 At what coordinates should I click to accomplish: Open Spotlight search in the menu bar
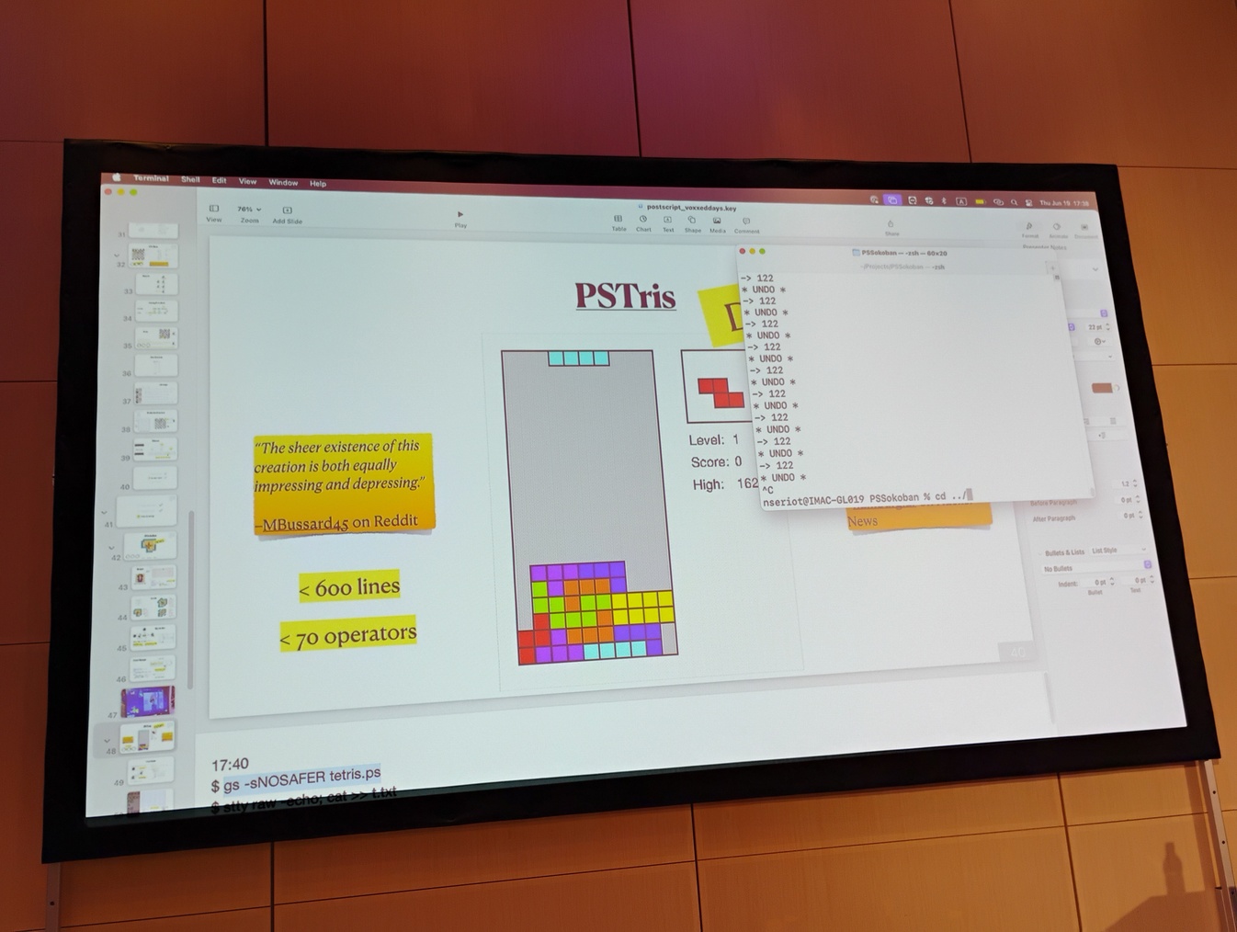click(x=1014, y=202)
